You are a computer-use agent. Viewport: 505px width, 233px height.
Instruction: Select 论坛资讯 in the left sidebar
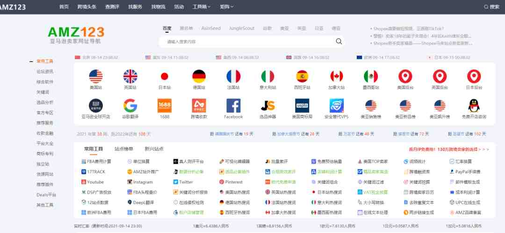(x=45, y=72)
